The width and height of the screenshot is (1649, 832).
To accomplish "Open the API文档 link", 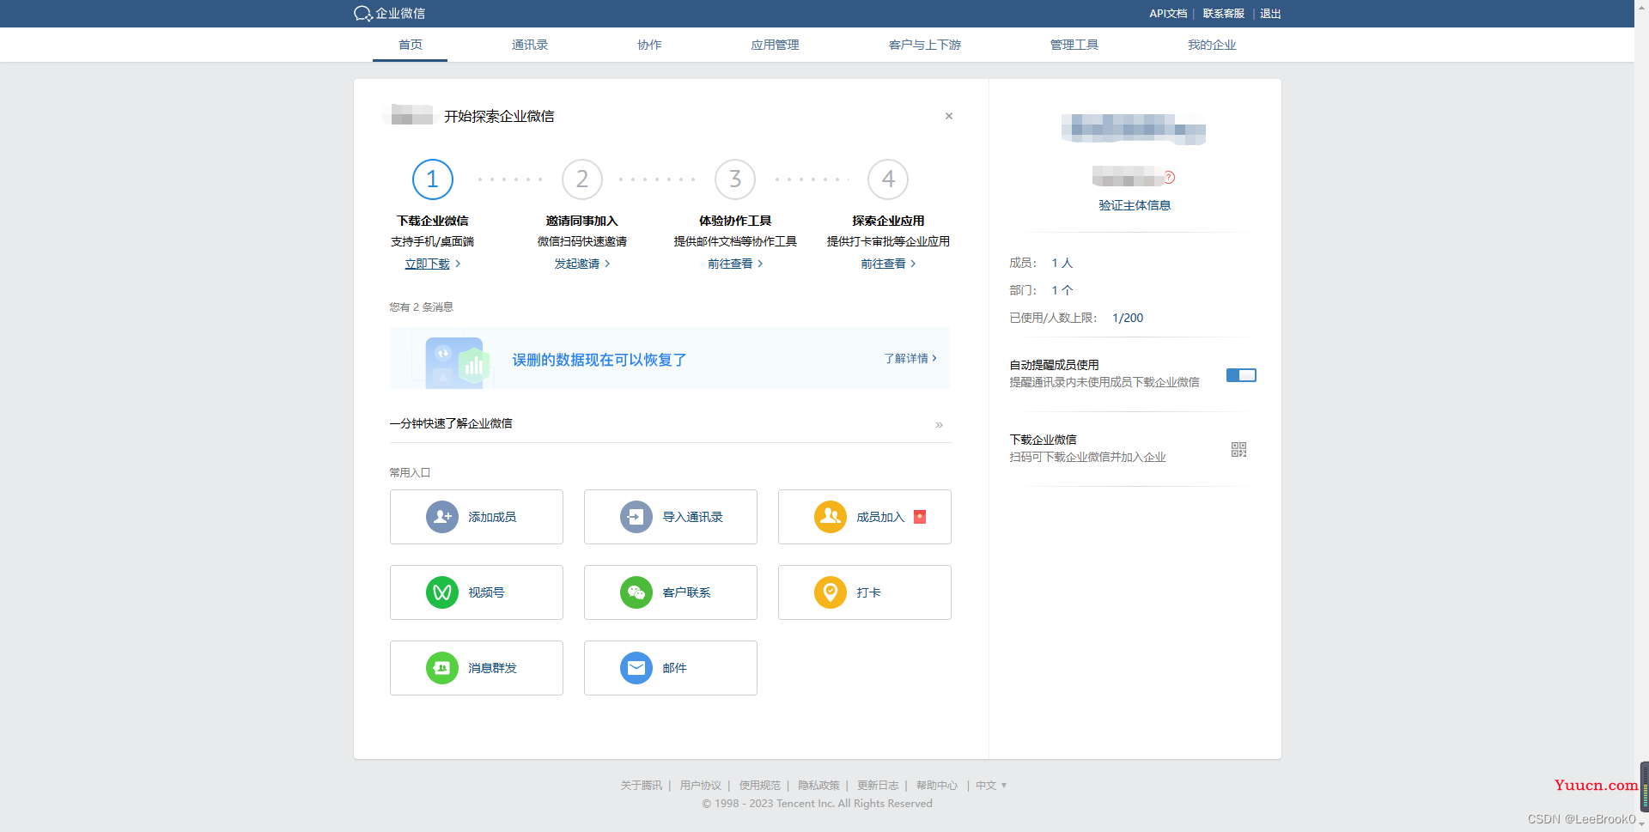I will pos(1168,14).
